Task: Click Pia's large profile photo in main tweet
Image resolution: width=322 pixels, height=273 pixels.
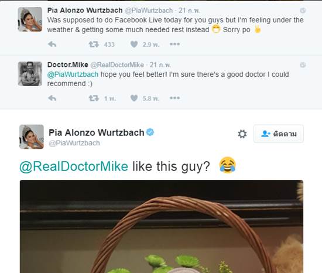Action: tap(32, 136)
